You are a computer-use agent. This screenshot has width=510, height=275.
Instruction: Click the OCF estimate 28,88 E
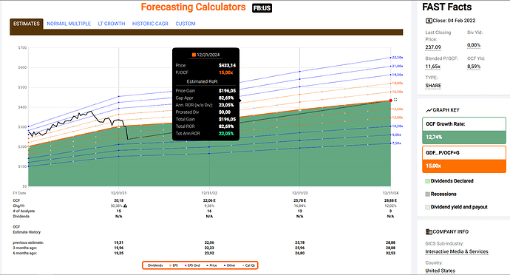pos(390,200)
